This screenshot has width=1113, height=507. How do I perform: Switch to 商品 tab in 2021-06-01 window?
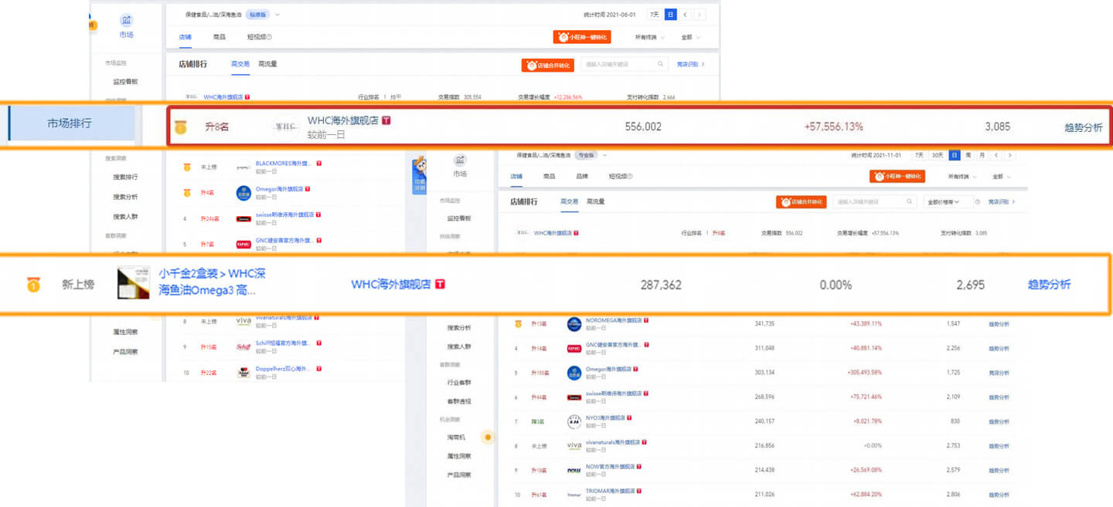point(220,37)
